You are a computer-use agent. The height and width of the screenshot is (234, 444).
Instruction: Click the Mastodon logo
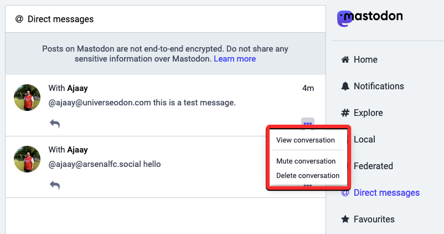tap(370, 18)
